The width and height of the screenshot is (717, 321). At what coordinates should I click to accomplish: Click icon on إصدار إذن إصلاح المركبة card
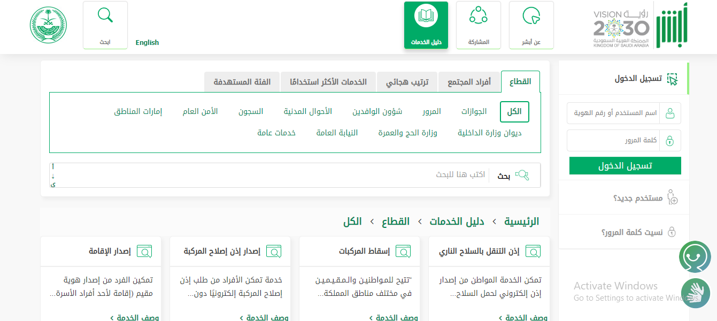pyautogui.click(x=274, y=251)
